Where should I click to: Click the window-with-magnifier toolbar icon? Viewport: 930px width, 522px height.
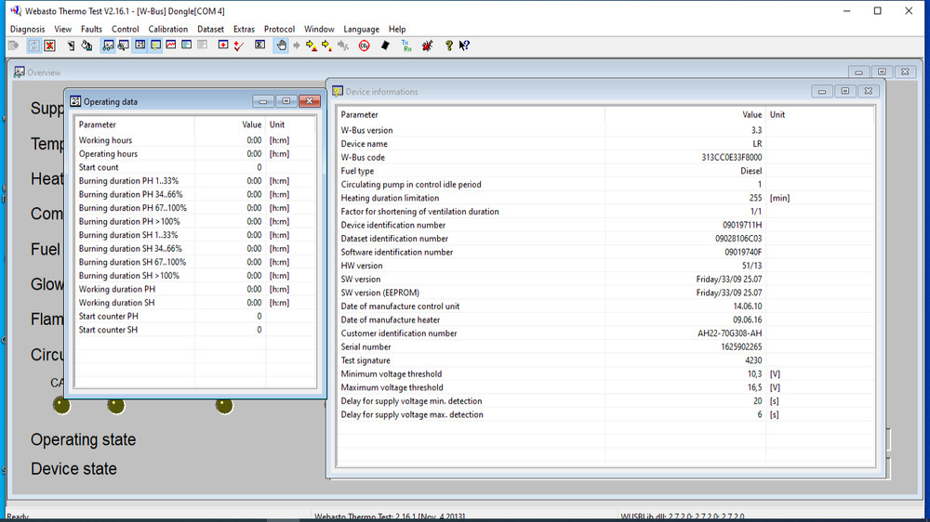pyautogui.click(x=124, y=46)
